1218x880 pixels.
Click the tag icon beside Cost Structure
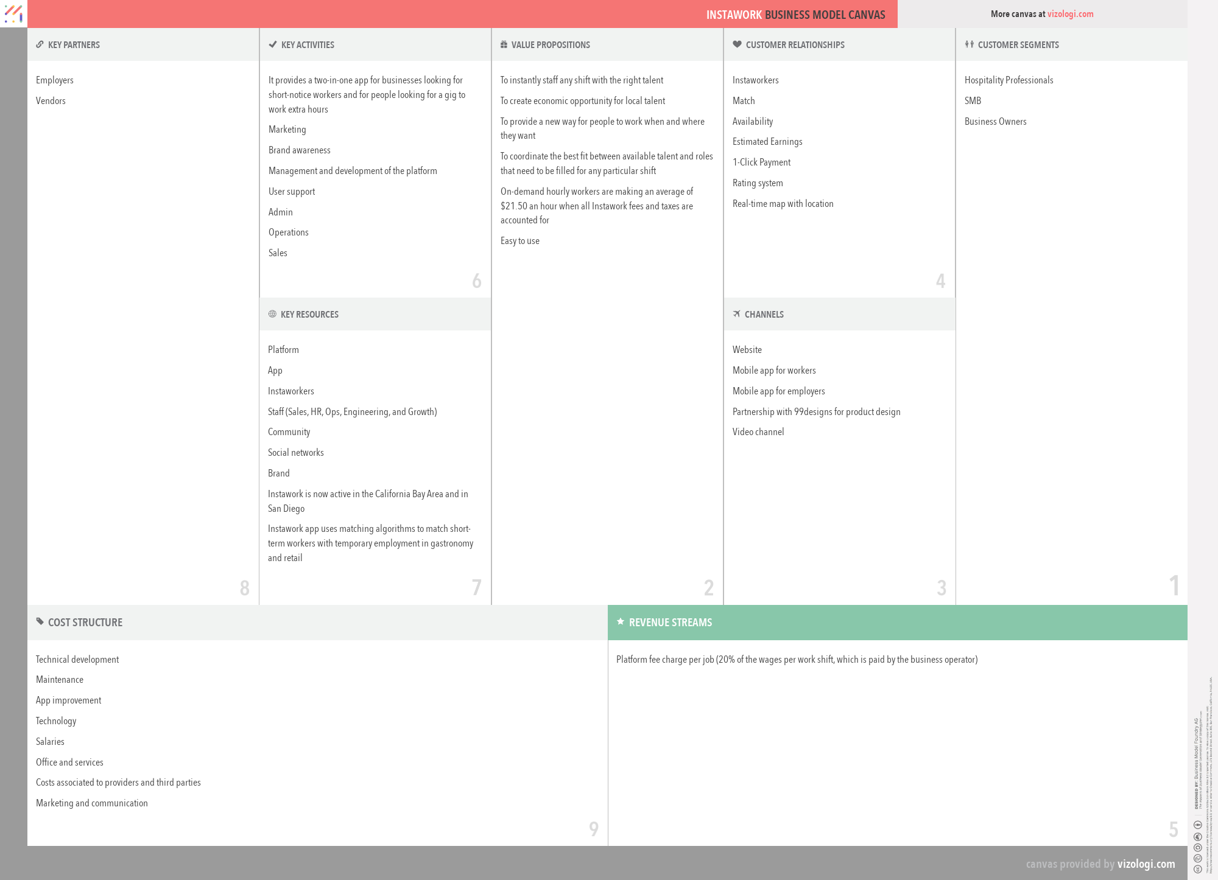40,621
